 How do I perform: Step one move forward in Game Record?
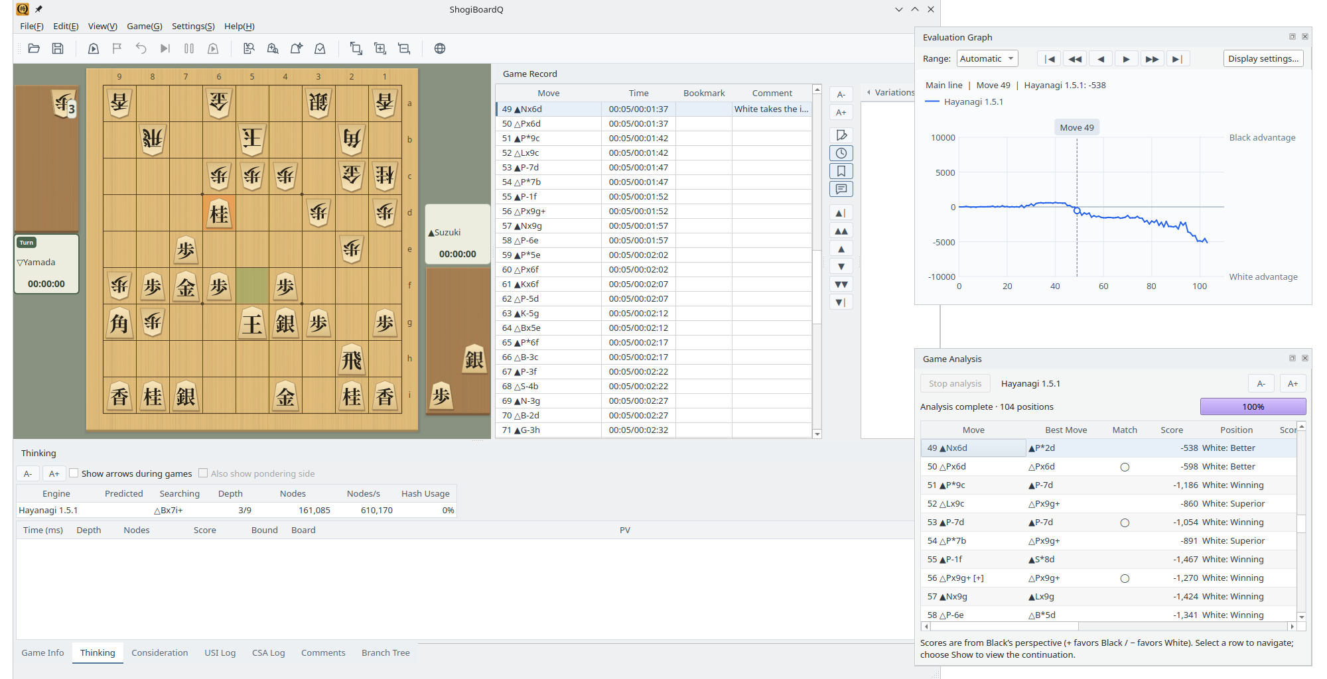(841, 267)
